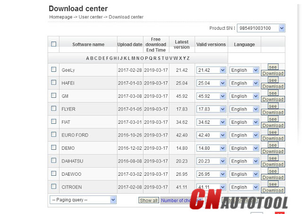This screenshot has height=214, width=302.
Task: Open FLYER language dropdown
Action: (244, 109)
